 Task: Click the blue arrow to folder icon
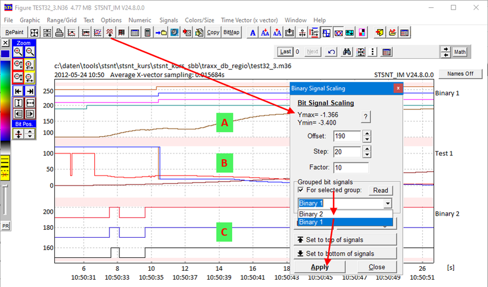161,33
